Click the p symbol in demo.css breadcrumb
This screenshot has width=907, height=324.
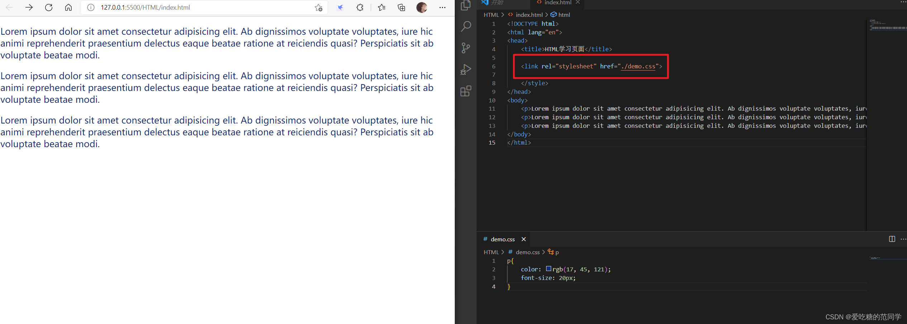[x=557, y=252]
